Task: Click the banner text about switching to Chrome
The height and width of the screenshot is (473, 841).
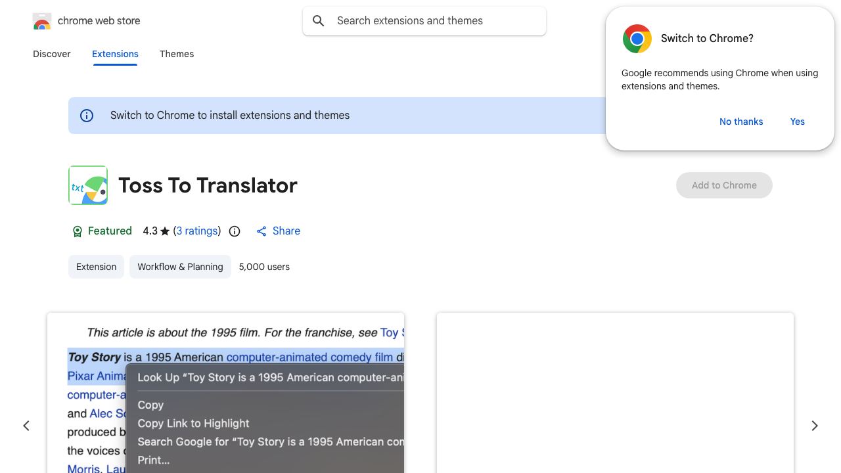Action: click(230, 116)
